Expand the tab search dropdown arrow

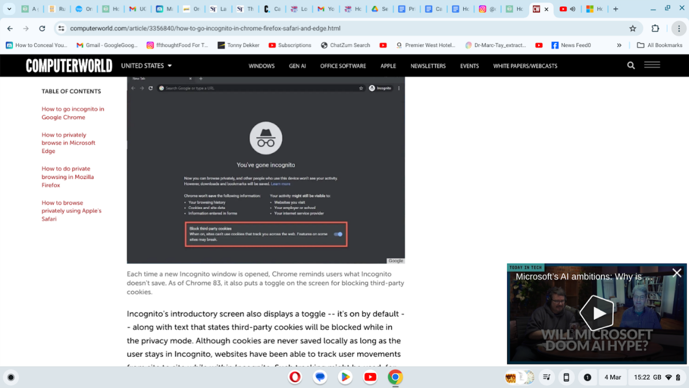tap(9, 9)
